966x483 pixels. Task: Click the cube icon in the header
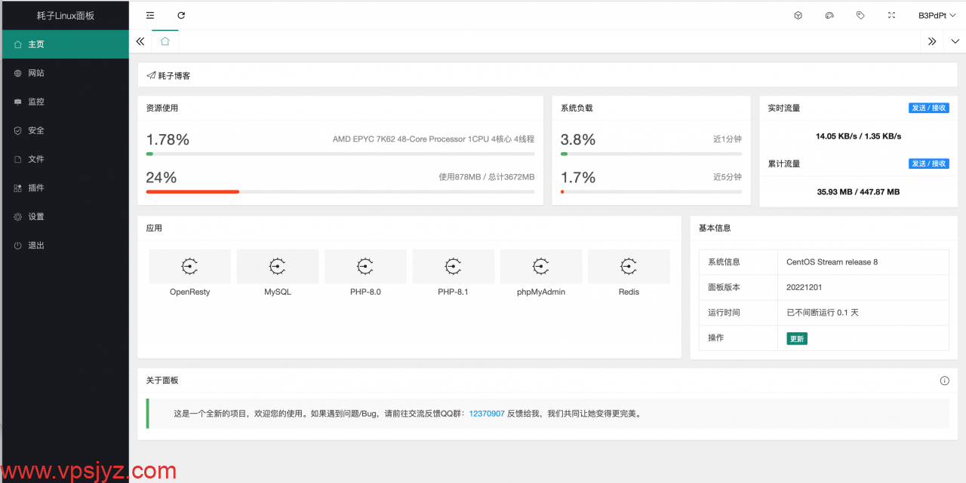point(798,15)
